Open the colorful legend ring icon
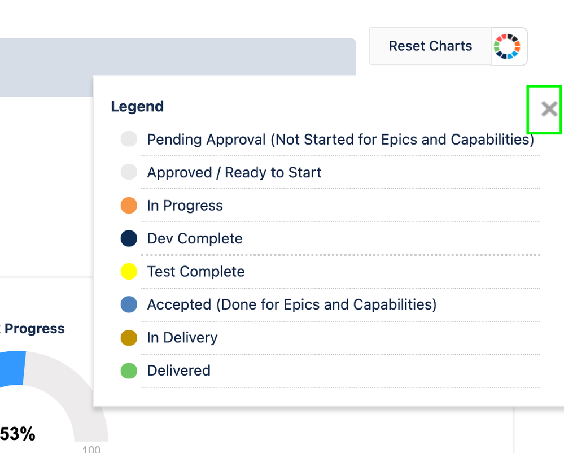Viewport: 564px width, 453px height. (x=507, y=46)
